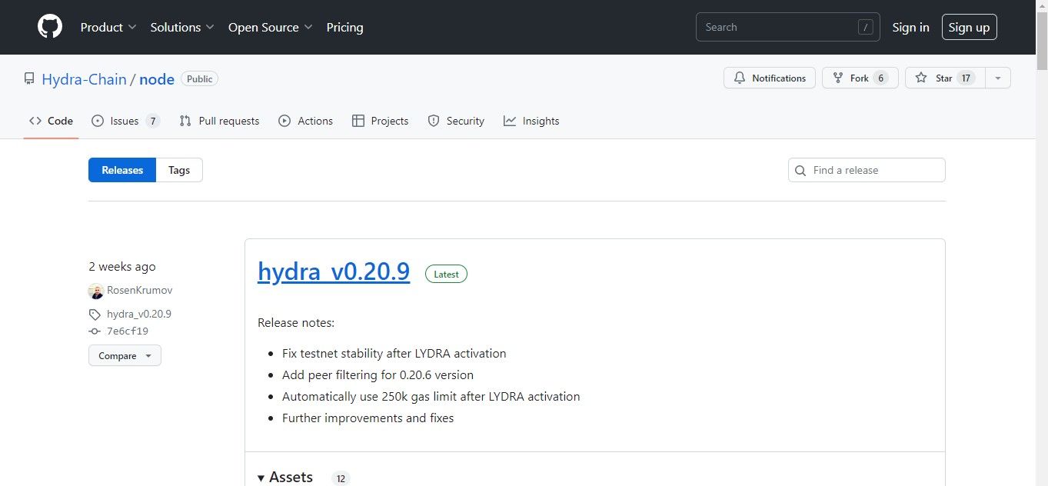
Task: Open Insights via the graph icon
Action: 509,121
